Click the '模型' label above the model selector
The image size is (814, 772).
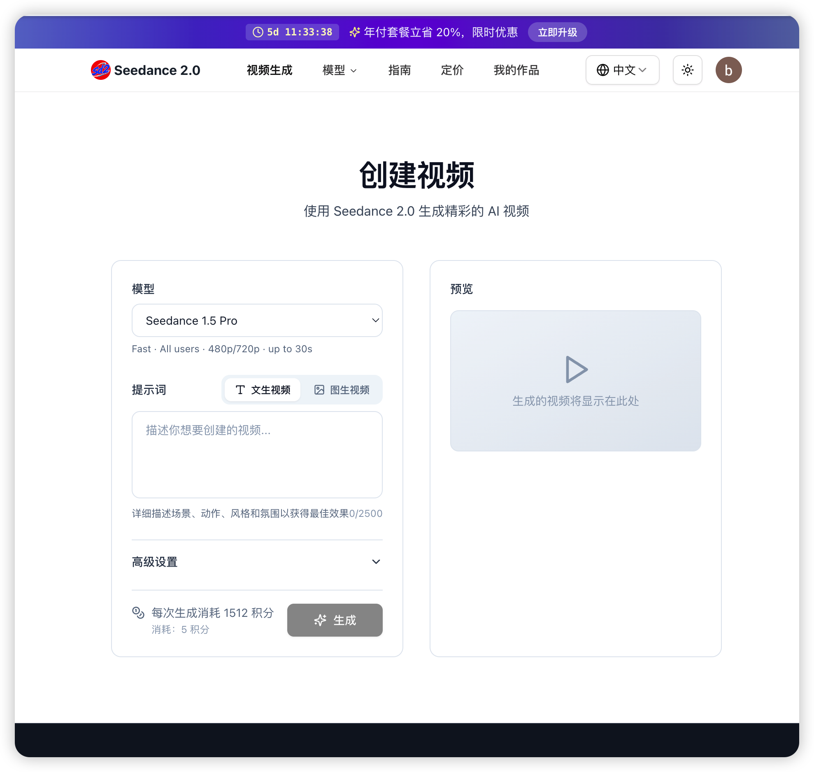(143, 289)
